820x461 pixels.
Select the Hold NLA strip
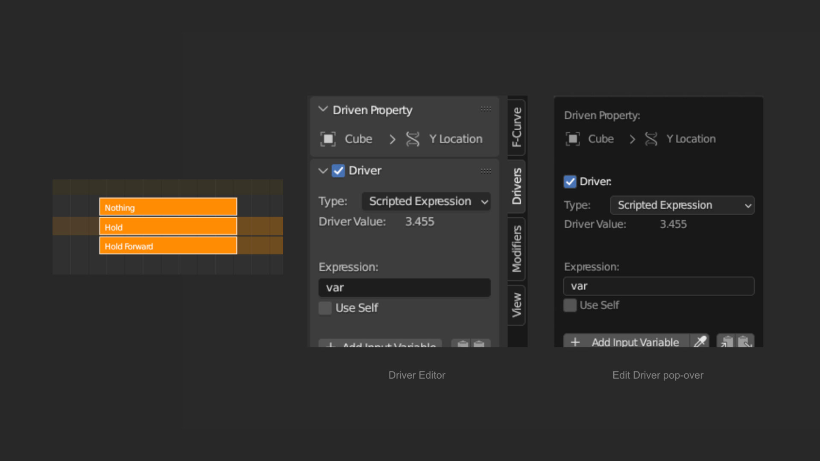[168, 226]
